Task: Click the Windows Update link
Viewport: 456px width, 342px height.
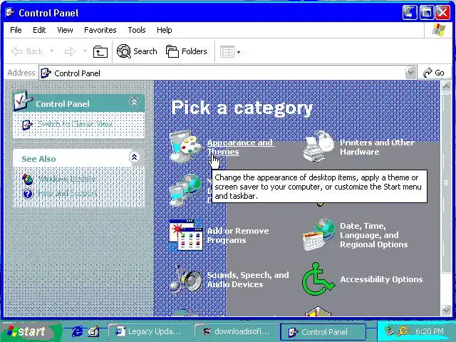Action: pyautogui.click(x=66, y=179)
